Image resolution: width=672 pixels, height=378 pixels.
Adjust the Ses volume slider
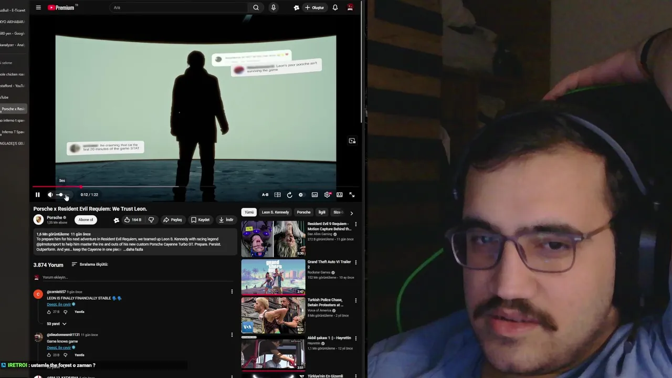point(62,195)
